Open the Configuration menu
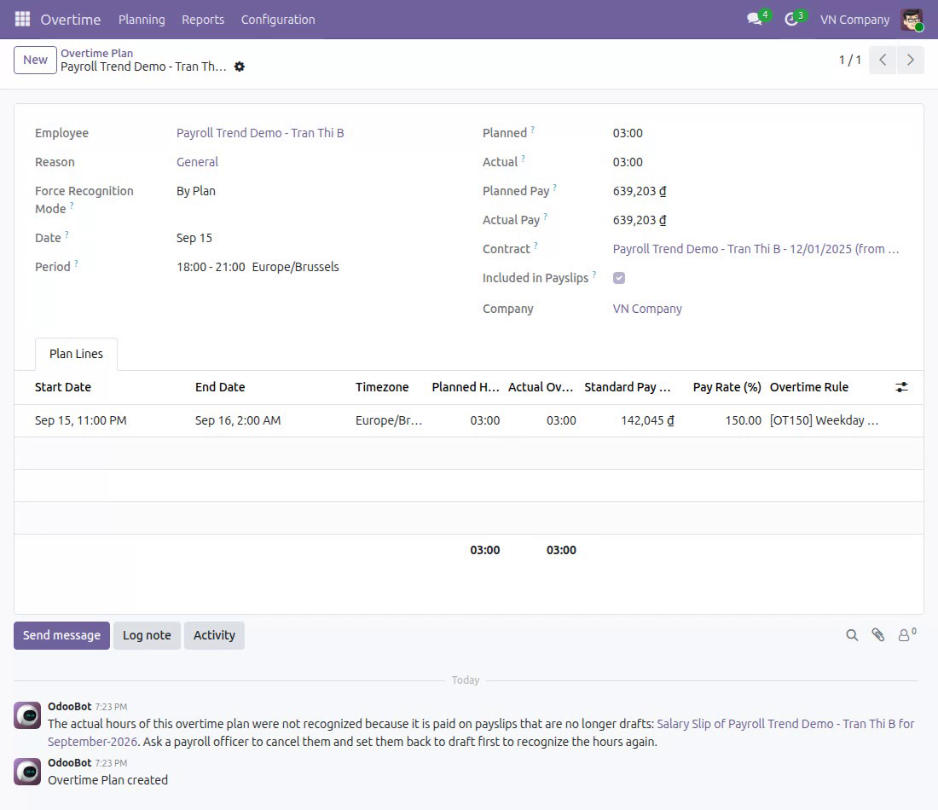The height and width of the screenshot is (810, 938). tap(278, 19)
